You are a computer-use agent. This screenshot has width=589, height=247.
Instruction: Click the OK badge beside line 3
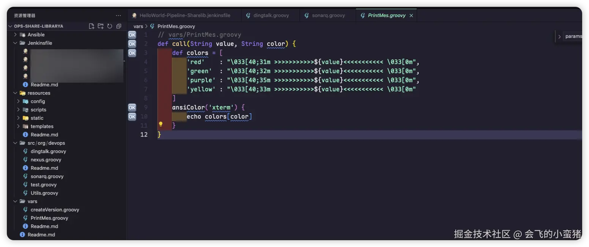tap(132, 53)
